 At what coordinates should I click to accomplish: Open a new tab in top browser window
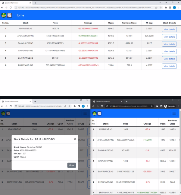(35, 3)
